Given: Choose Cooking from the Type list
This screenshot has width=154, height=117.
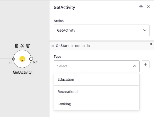Looking at the screenshot, I should (97, 104).
